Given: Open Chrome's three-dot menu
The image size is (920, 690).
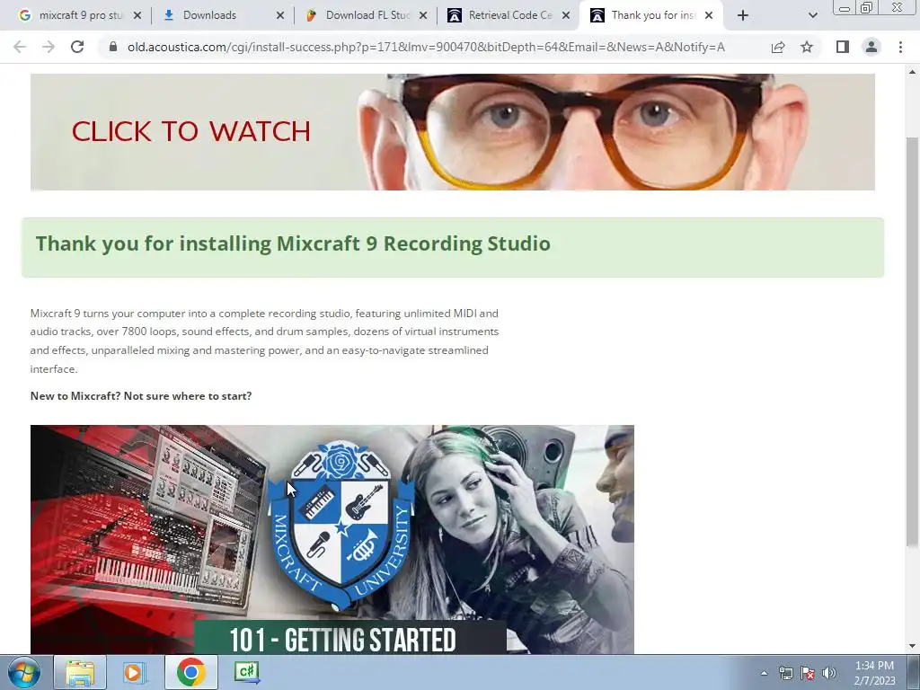Looking at the screenshot, I should tap(900, 47).
